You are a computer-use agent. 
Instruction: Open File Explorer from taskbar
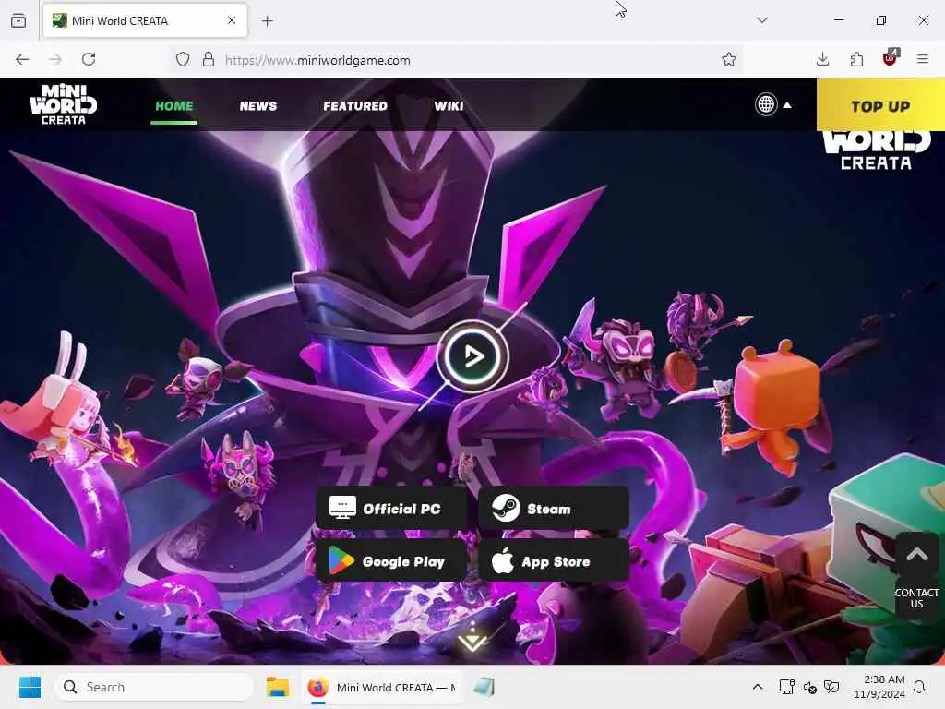(278, 687)
